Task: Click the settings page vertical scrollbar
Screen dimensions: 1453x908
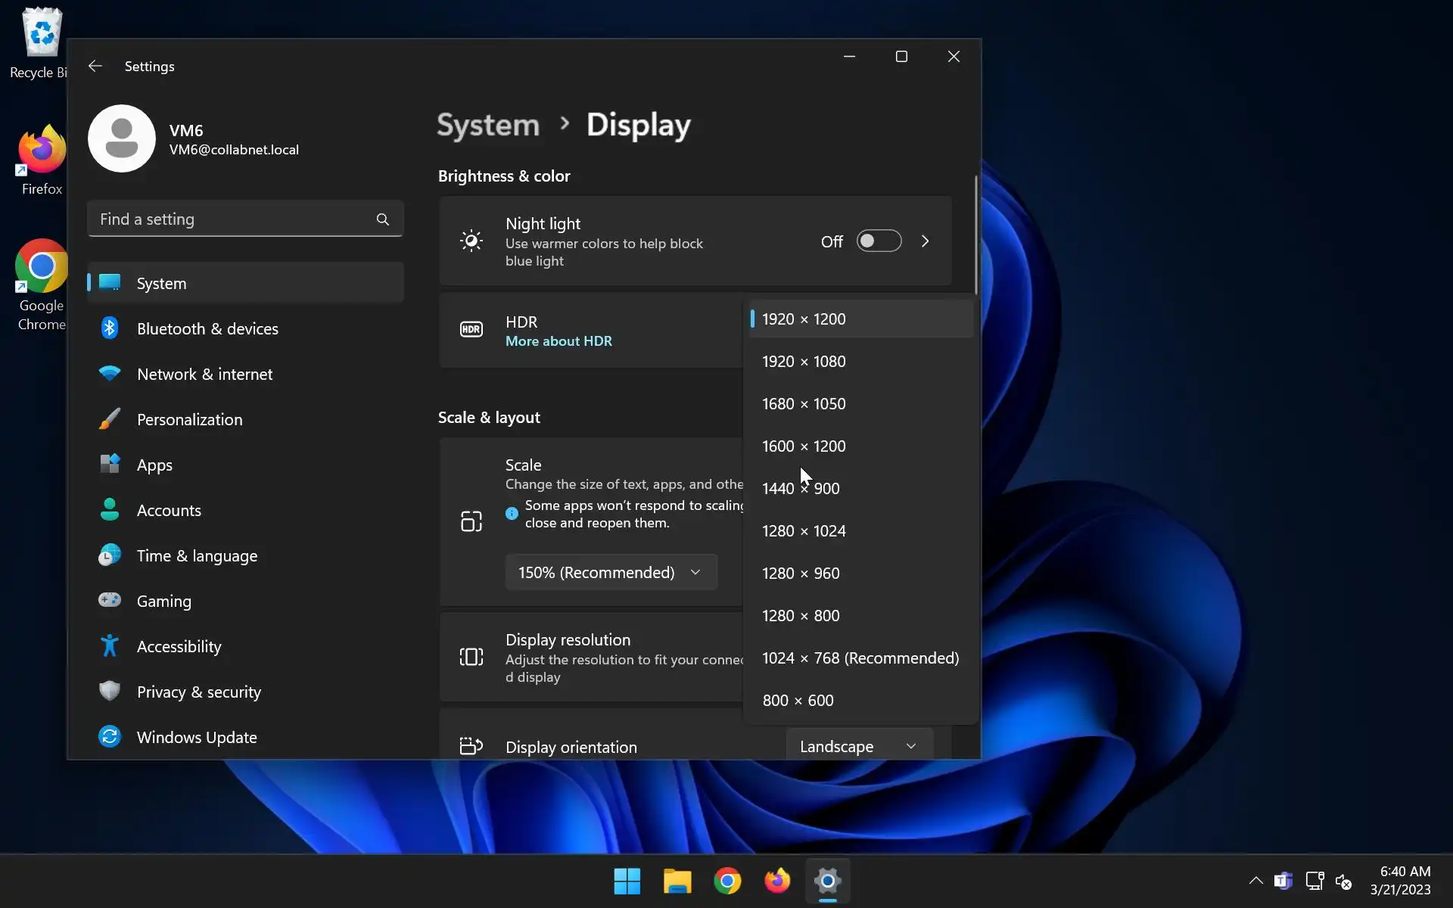Action: (975, 235)
